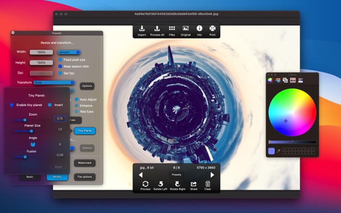This screenshot has width=341, height=213.
Task: Show the Original image icon
Action: pyautogui.click(x=186, y=28)
